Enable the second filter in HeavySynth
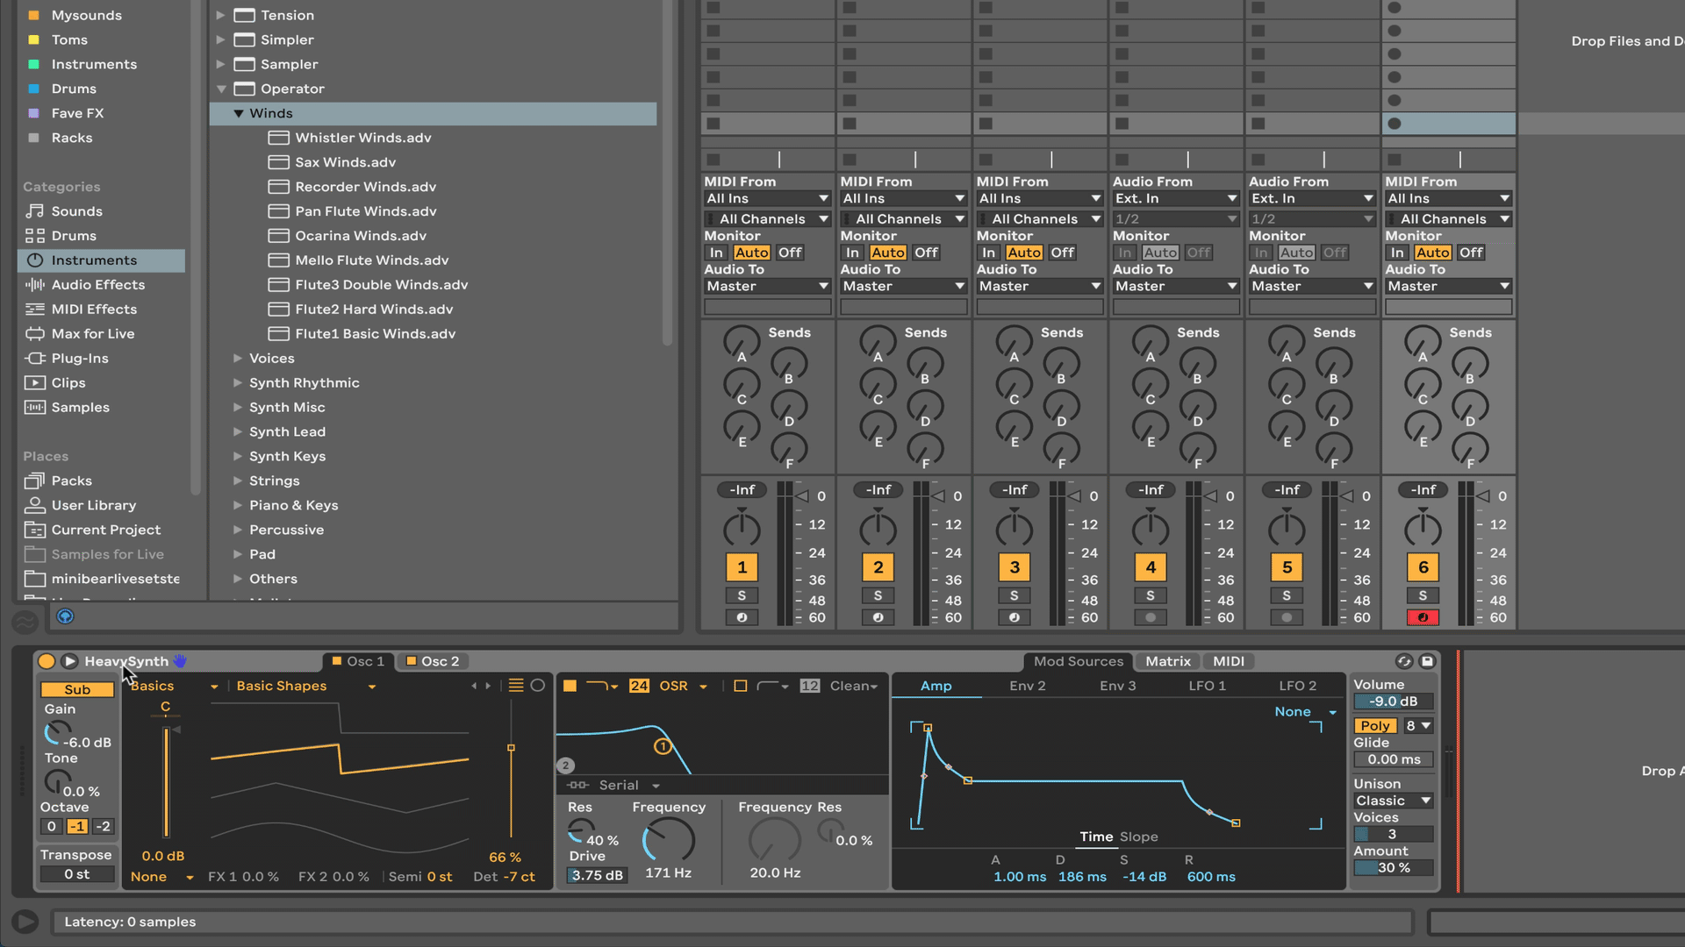Screen dimensions: 1685x947 [740, 686]
